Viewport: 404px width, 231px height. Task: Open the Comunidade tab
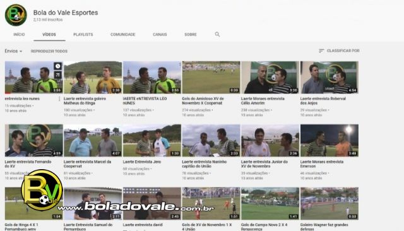[122, 35]
